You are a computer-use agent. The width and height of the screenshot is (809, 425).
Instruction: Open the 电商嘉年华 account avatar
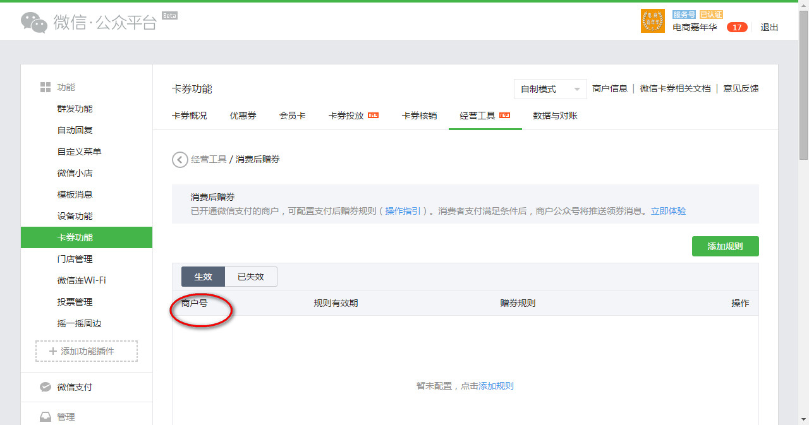coord(653,21)
